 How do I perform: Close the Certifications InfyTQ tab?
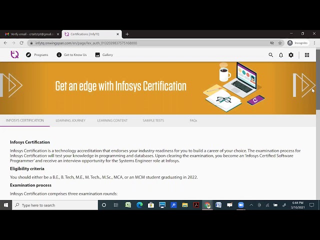pos(118,34)
